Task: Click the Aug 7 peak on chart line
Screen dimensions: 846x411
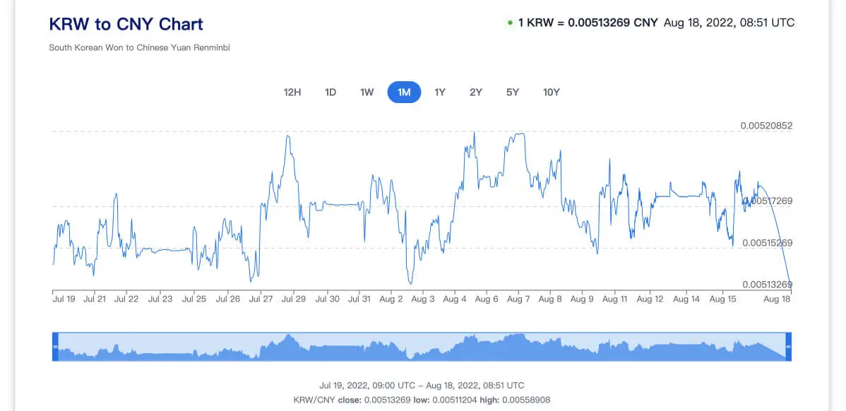Action: tap(520, 133)
